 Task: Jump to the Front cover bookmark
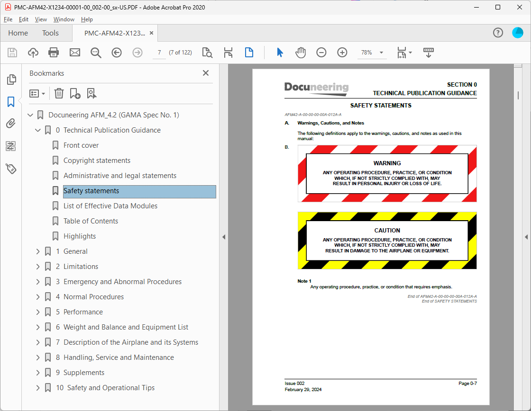[x=81, y=145]
